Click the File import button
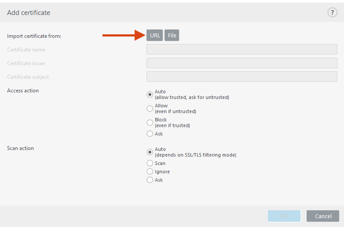This screenshot has height=227, width=344. [172, 36]
